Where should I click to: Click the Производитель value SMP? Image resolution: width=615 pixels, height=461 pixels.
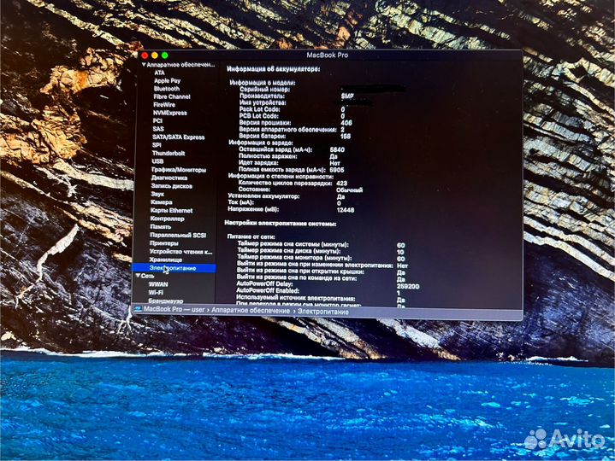pyautogui.click(x=347, y=96)
